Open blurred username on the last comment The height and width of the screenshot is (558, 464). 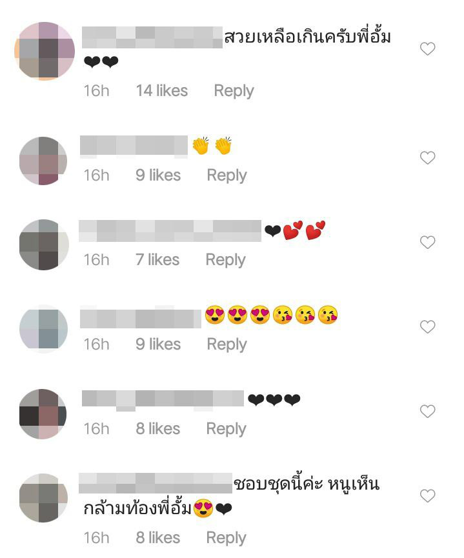tap(156, 483)
